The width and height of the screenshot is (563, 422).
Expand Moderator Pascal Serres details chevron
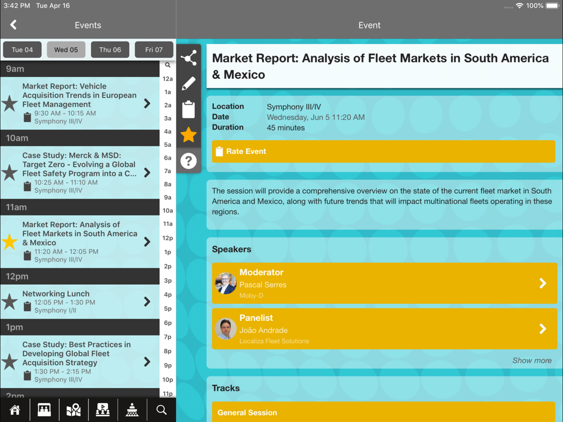pyautogui.click(x=542, y=283)
